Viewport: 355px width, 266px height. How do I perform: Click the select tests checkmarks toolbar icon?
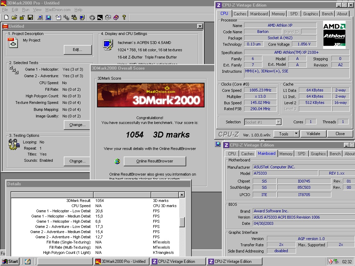[x=66, y=17]
